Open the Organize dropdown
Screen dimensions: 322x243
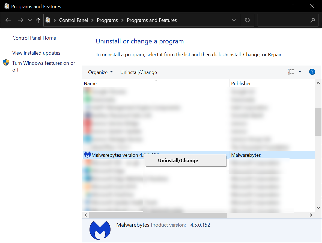(x=100, y=72)
